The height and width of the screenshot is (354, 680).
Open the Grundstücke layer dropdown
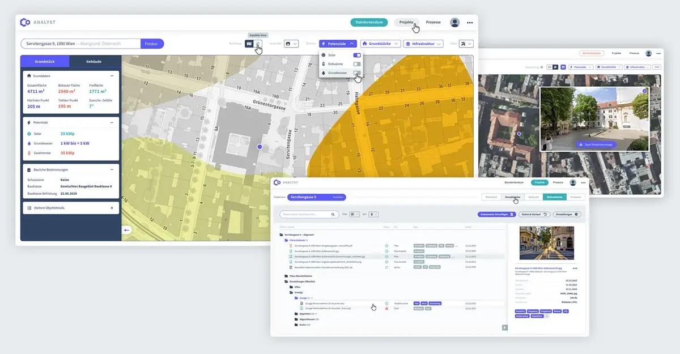[381, 44]
